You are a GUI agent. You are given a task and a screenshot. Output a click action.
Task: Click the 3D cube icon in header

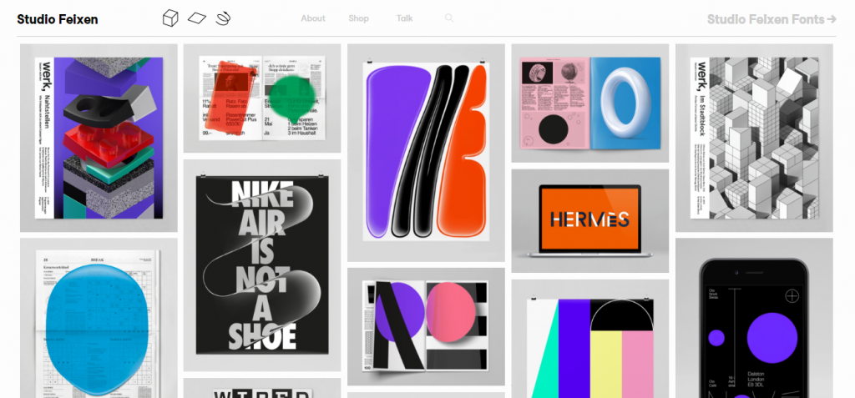coord(170,18)
